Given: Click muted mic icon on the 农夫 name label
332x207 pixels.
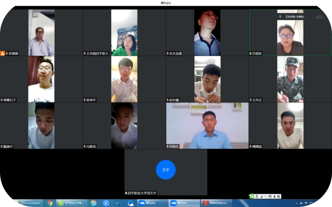Looking at the screenshot, I should pos(167,53).
